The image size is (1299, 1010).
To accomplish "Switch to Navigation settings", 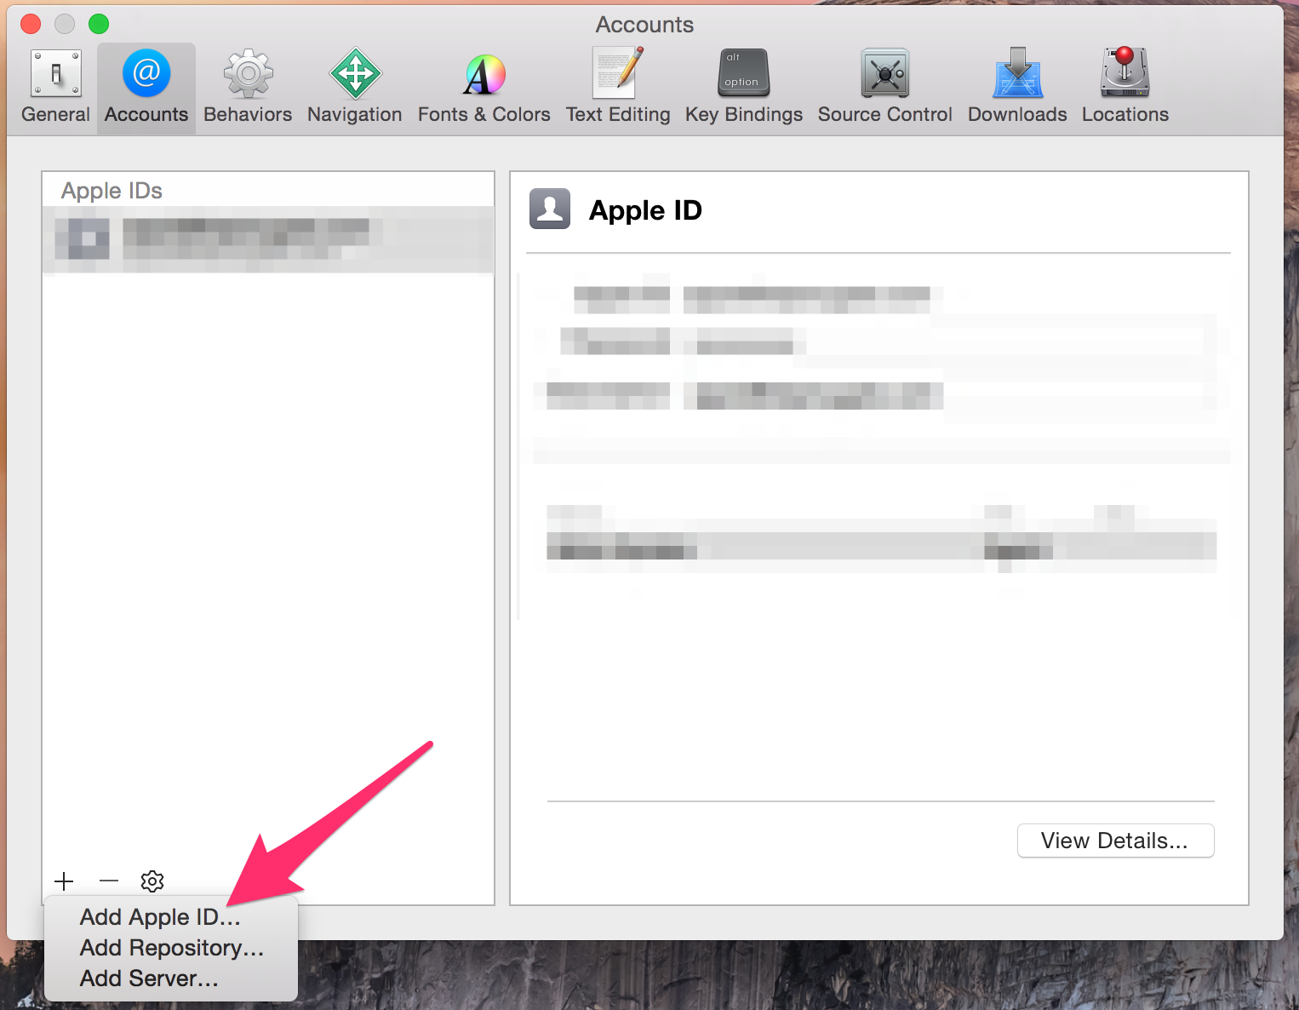I will pos(354,85).
